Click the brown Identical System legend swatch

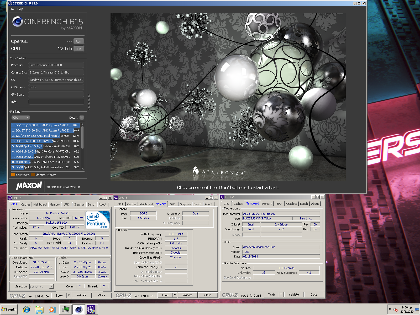click(x=33, y=175)
